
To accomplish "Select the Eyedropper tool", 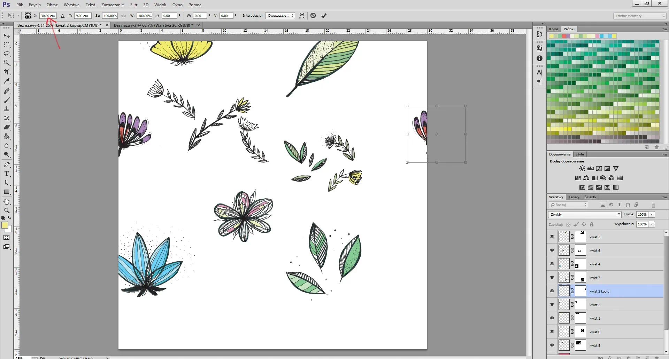I will click(7, 81).
